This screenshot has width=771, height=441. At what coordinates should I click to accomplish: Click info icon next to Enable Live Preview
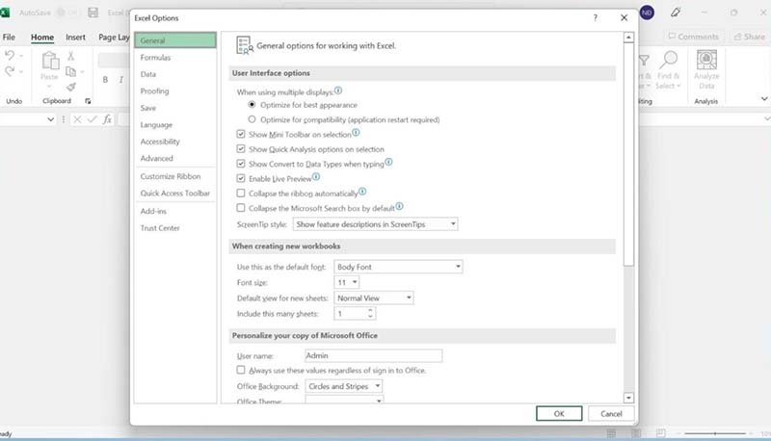tap(316, 177)
